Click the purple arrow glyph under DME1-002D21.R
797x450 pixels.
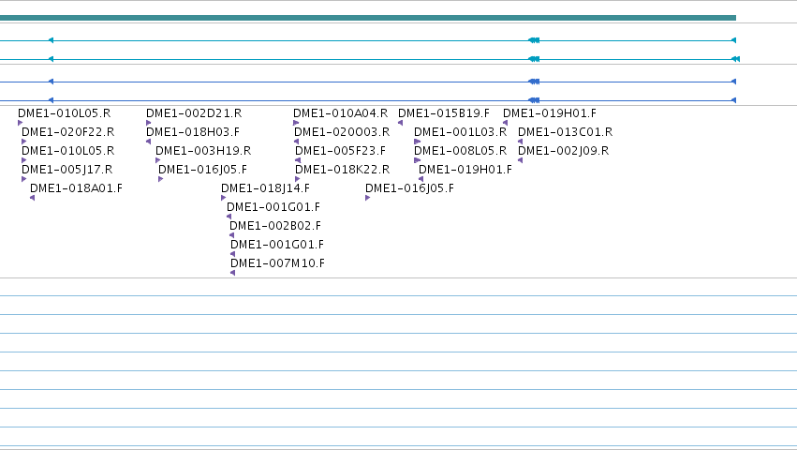(x=148, y=123)
